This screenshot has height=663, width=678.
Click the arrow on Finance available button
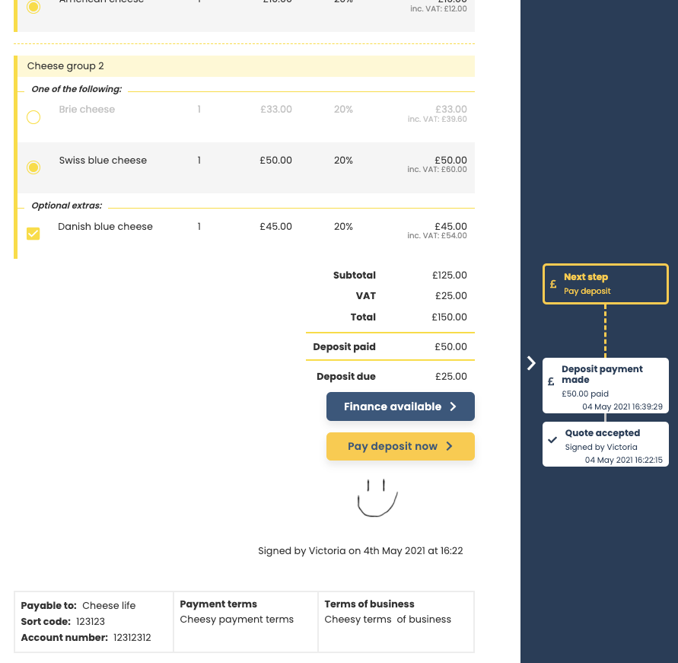[x=454, y=406]
